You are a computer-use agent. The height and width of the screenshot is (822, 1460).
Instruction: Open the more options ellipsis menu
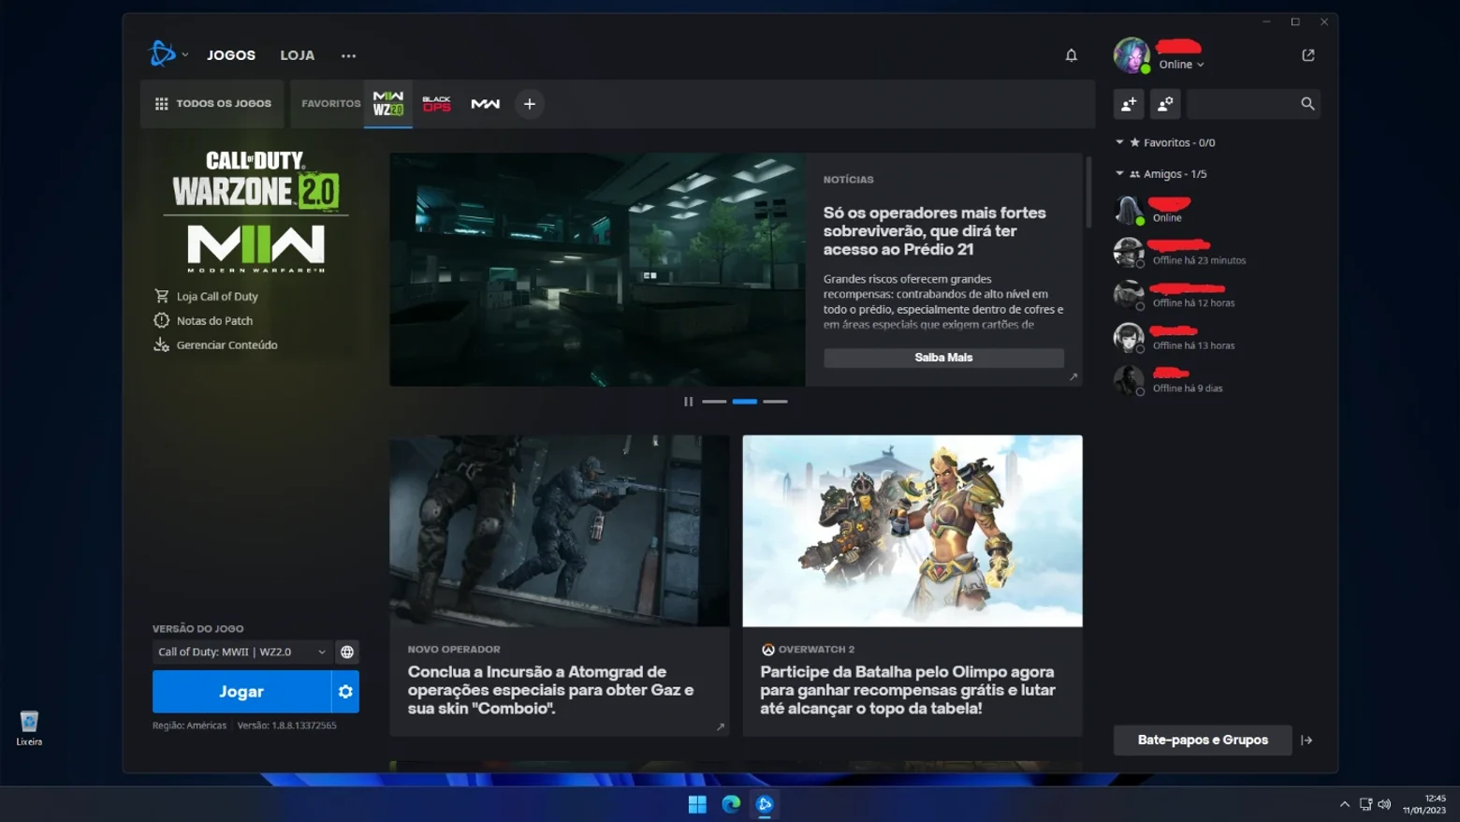348,55
